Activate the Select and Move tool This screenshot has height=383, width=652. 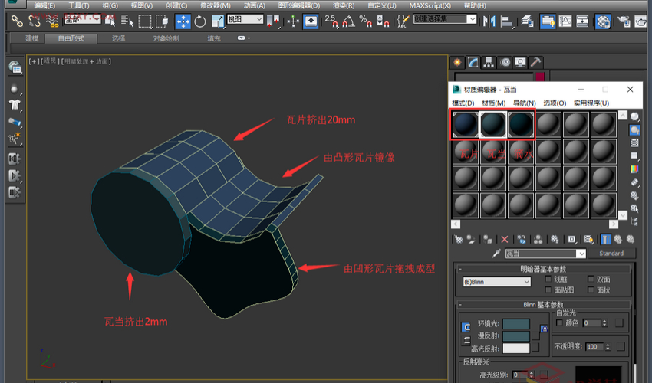click(x=183, y=21)
